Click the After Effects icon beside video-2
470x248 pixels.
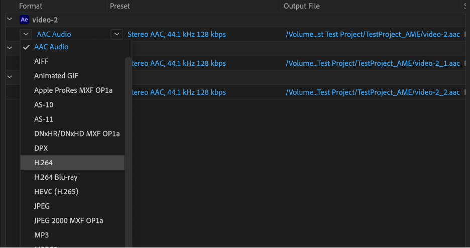click(24, 20)
